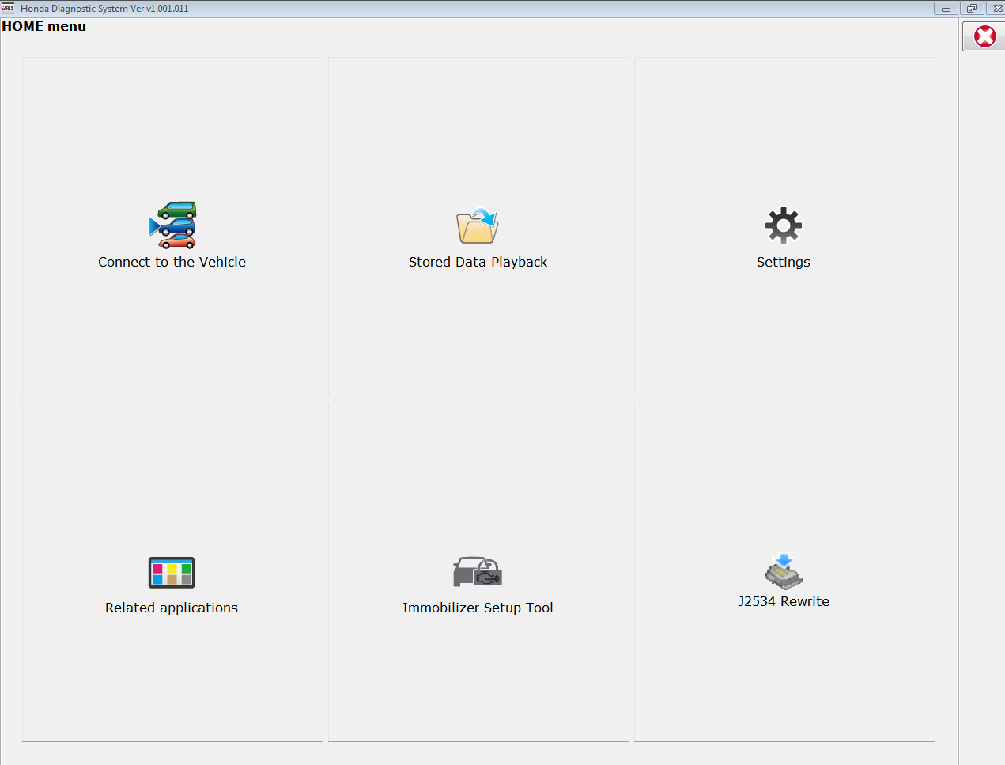1005x765 pixels.
Task: Click the Immobilizer car and key icon
Action: 478,571
